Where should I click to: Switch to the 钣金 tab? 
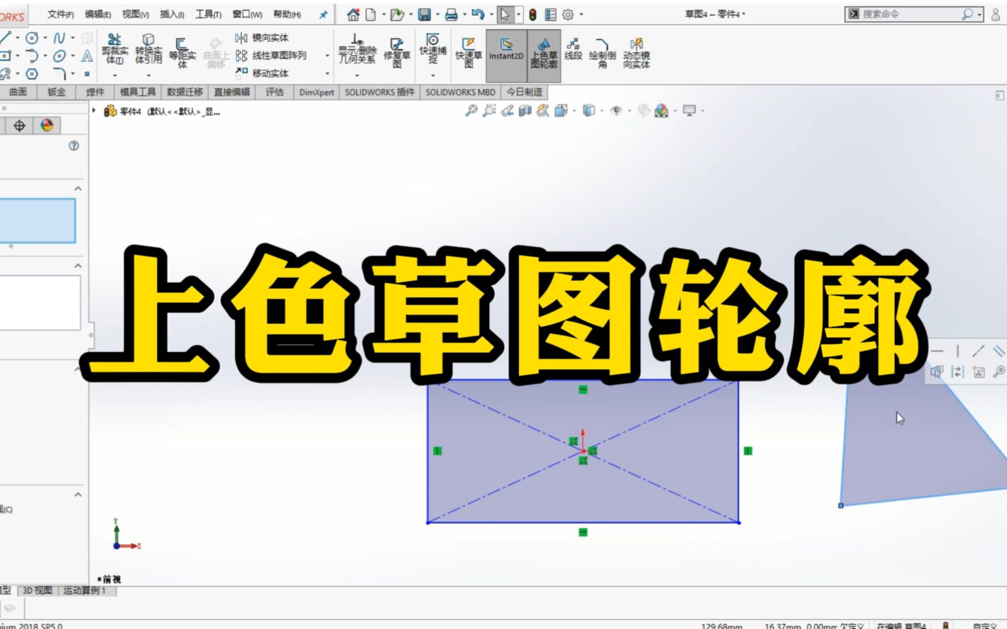[x=56, y=92]
